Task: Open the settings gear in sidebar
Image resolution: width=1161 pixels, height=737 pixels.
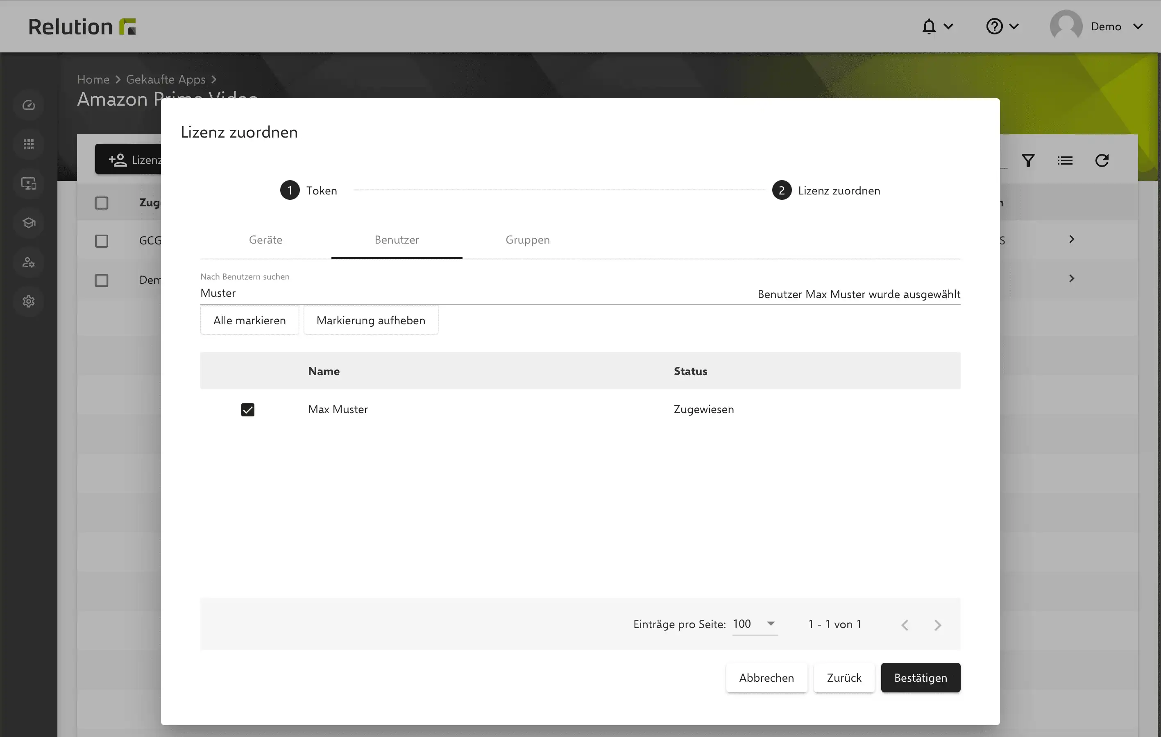Action: [x=28, y=301]
